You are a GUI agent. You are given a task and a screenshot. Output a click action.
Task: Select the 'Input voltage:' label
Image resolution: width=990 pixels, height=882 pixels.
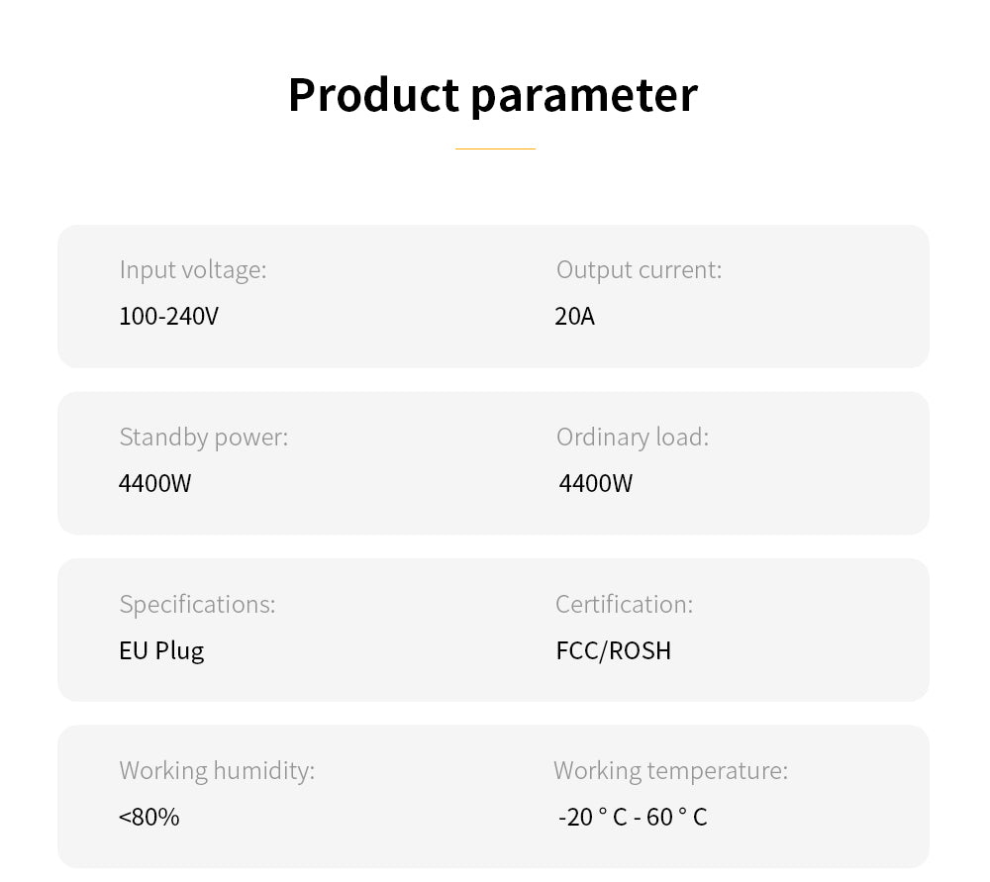click(193, 269)
